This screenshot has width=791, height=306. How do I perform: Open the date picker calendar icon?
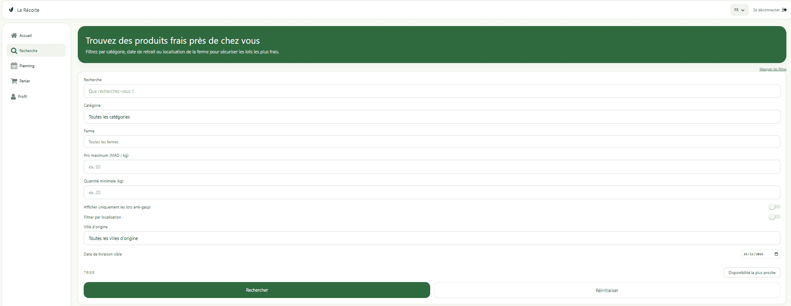coord(776,254)
